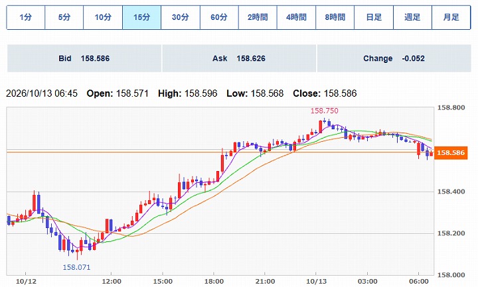Screen dimensions: 478x287
Task: Select the 60分 timeframe tab
Action: (219, 17)
